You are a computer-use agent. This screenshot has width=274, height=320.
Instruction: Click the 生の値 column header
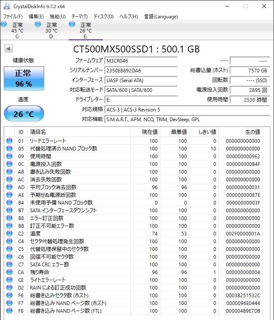241,132
